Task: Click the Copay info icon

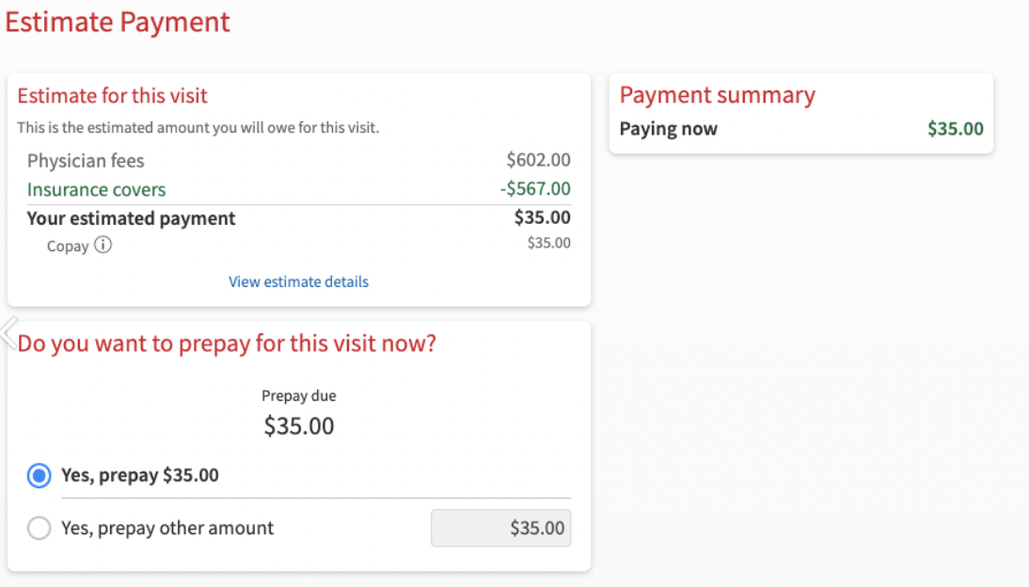Action: pos(103,246)
